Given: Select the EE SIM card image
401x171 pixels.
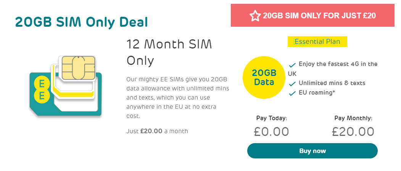Looking at the screenshot, I should point(66,86).
